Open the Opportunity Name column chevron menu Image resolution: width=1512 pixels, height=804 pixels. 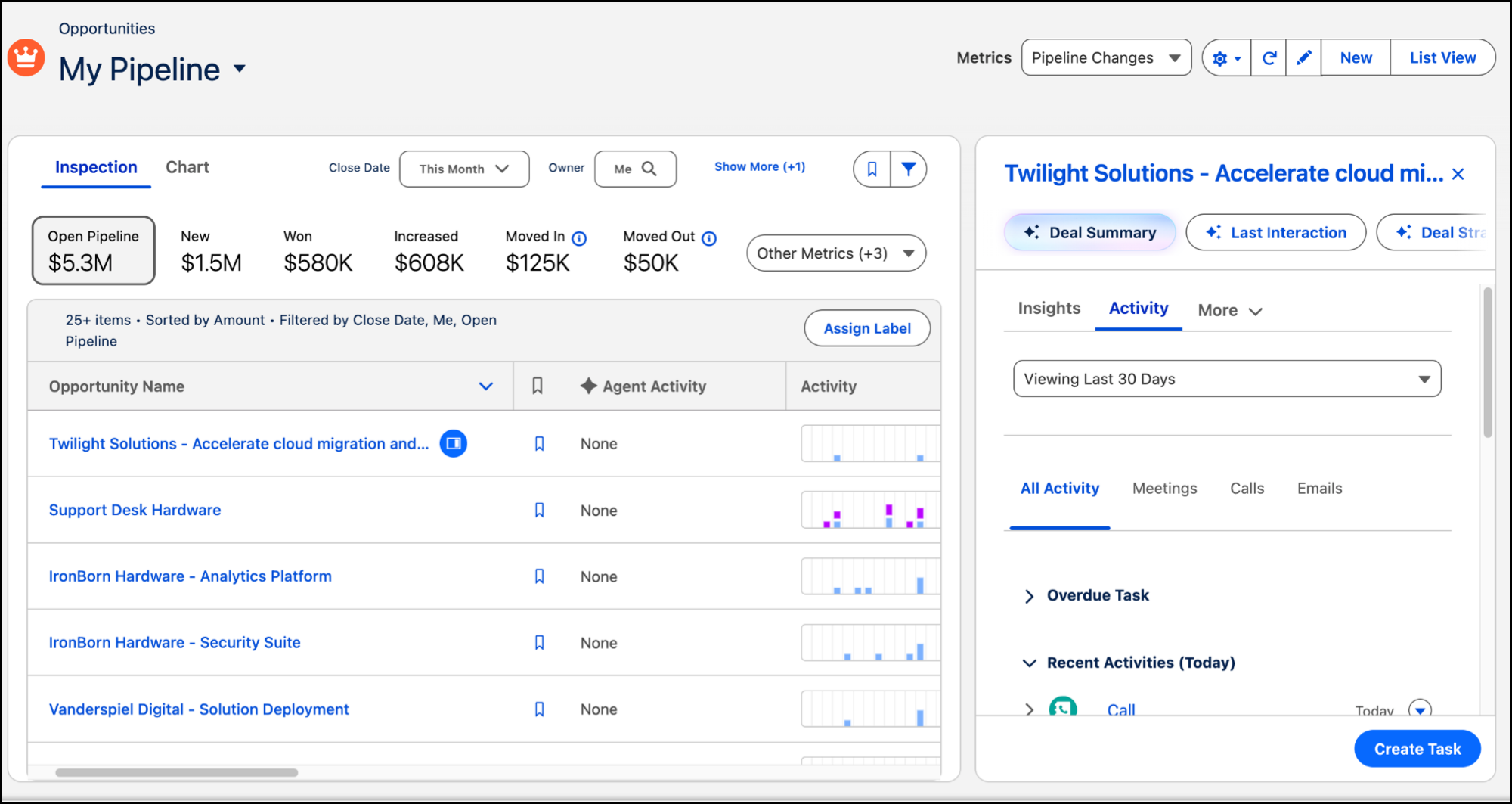click(486, 386)
